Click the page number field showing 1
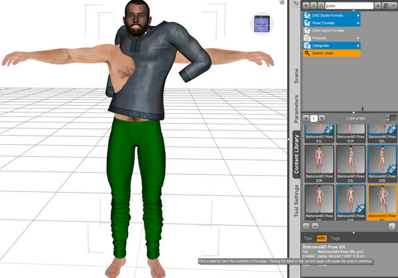Screen dimensions: 398x278 tap(314, 118)
